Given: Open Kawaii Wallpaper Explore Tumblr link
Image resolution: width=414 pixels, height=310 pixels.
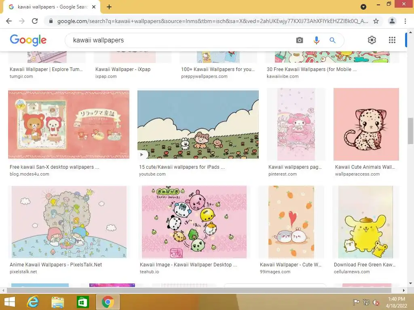Looking at the screenshot, I should point(46,69).
